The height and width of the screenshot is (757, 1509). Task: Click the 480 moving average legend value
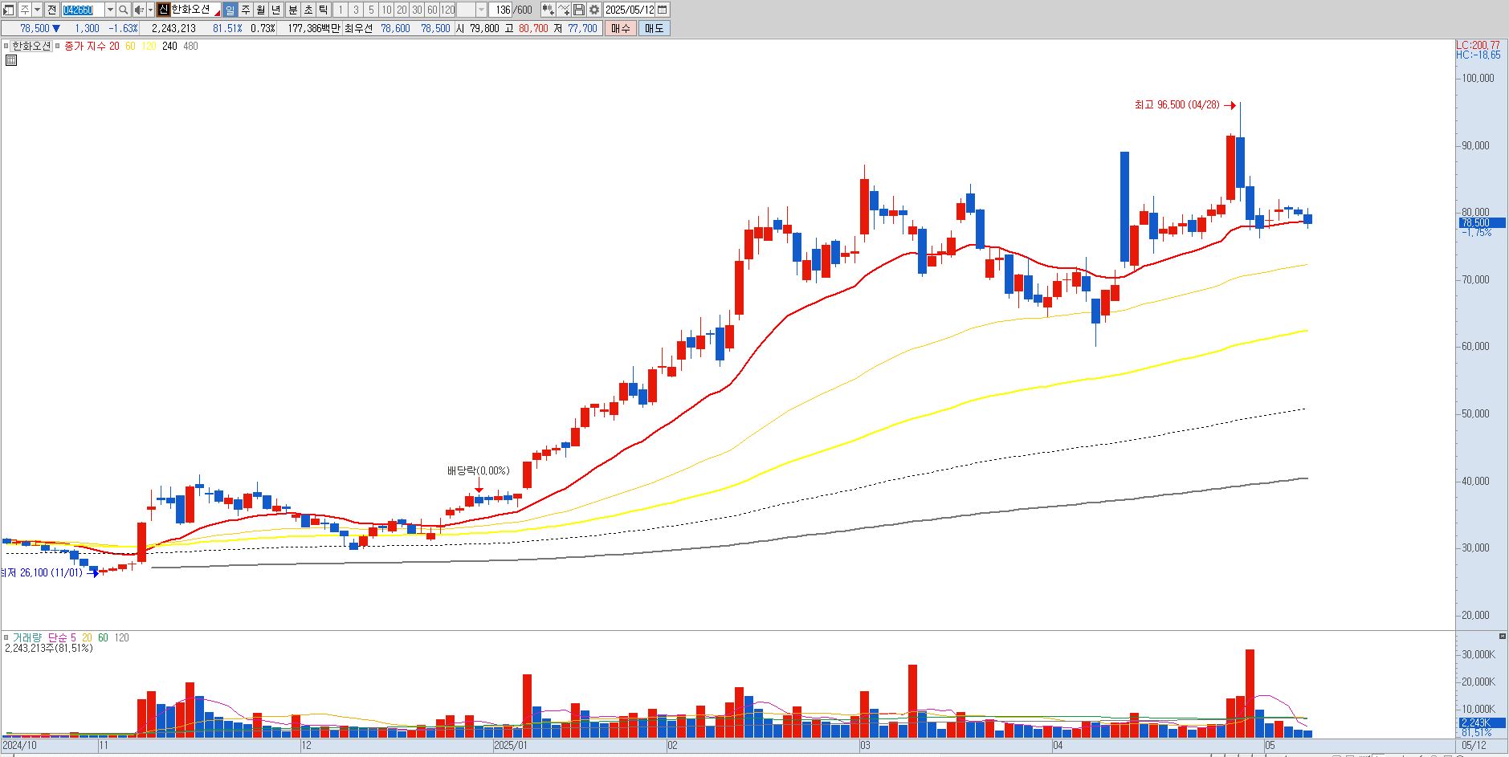click(x=190, y=47)
